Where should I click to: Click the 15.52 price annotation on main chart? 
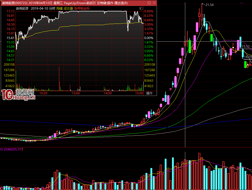(x=246, y=46)
